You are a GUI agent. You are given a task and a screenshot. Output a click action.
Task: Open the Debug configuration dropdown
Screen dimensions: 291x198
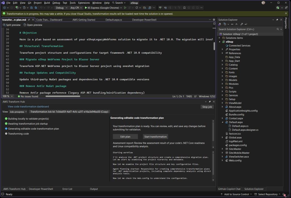coord(61,8)
